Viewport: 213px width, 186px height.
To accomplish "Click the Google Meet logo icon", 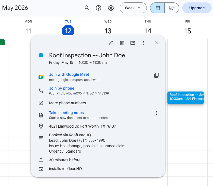I will pos(41,77).
